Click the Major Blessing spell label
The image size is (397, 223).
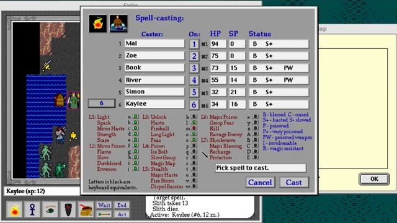(x=225, y=146)
